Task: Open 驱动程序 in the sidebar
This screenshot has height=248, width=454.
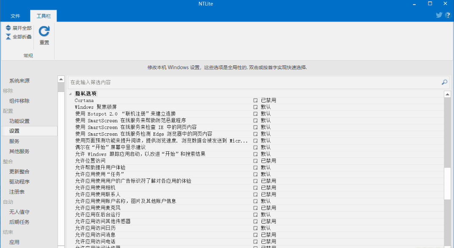Action: pyautogui.click(x=19, y=182)
